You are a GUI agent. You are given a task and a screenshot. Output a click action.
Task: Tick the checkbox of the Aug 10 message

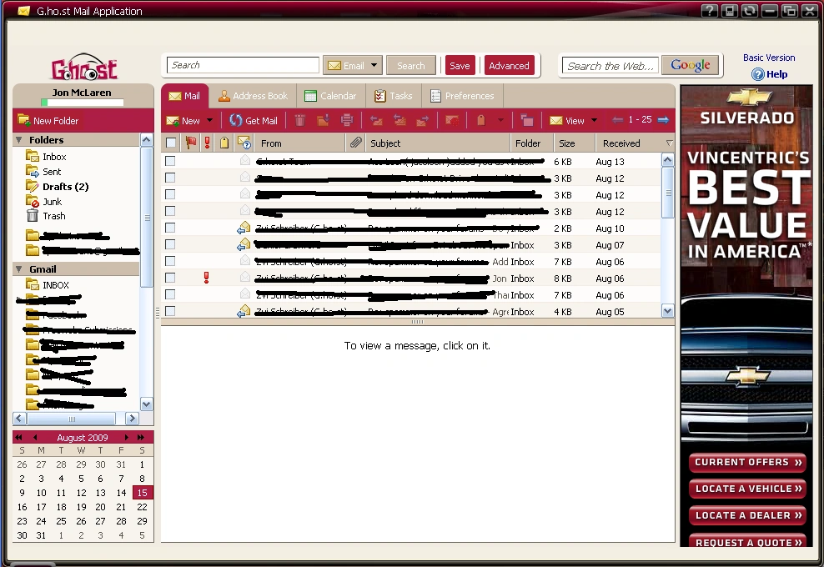170,228
